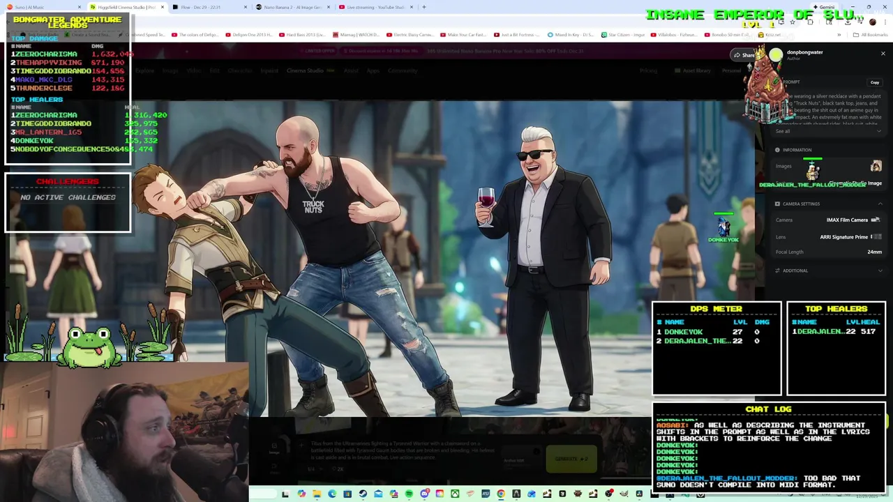893x502 pixels.
Task: Click the 2K resolution option
Action: (337, 469)
